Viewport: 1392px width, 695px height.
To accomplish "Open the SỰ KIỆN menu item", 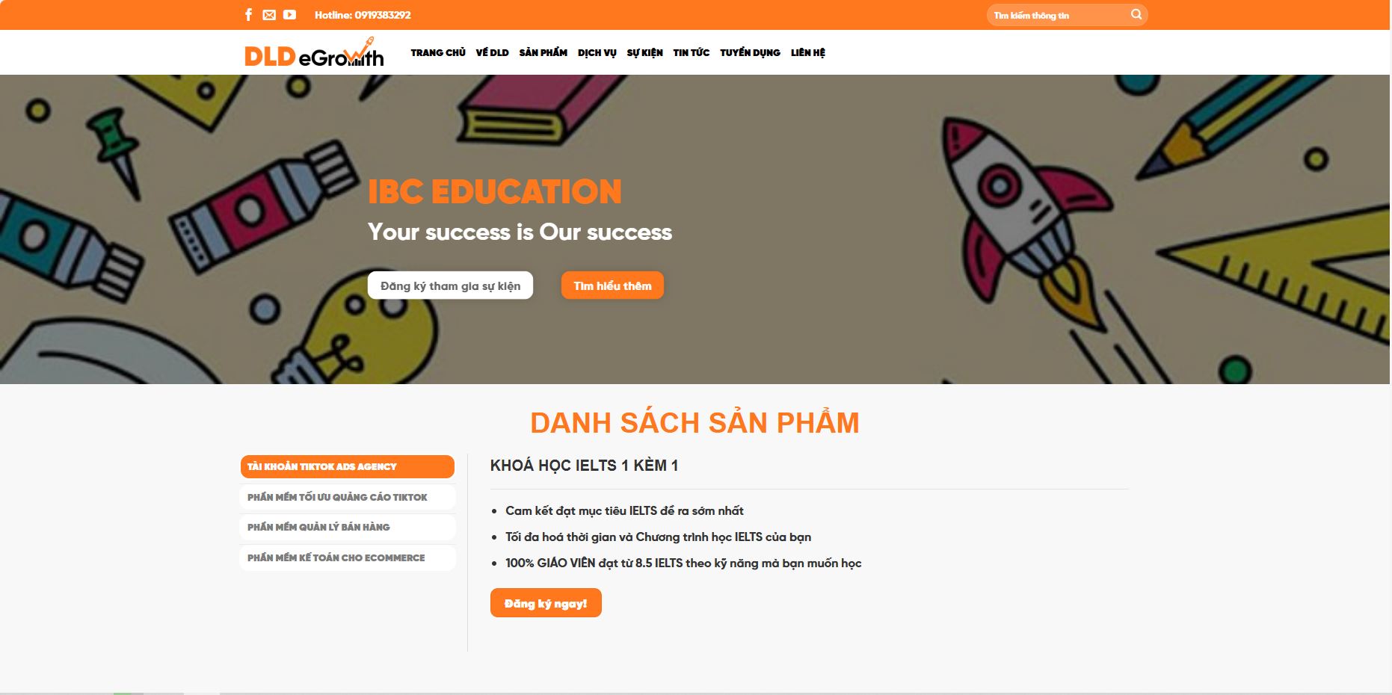I will 644,52.
